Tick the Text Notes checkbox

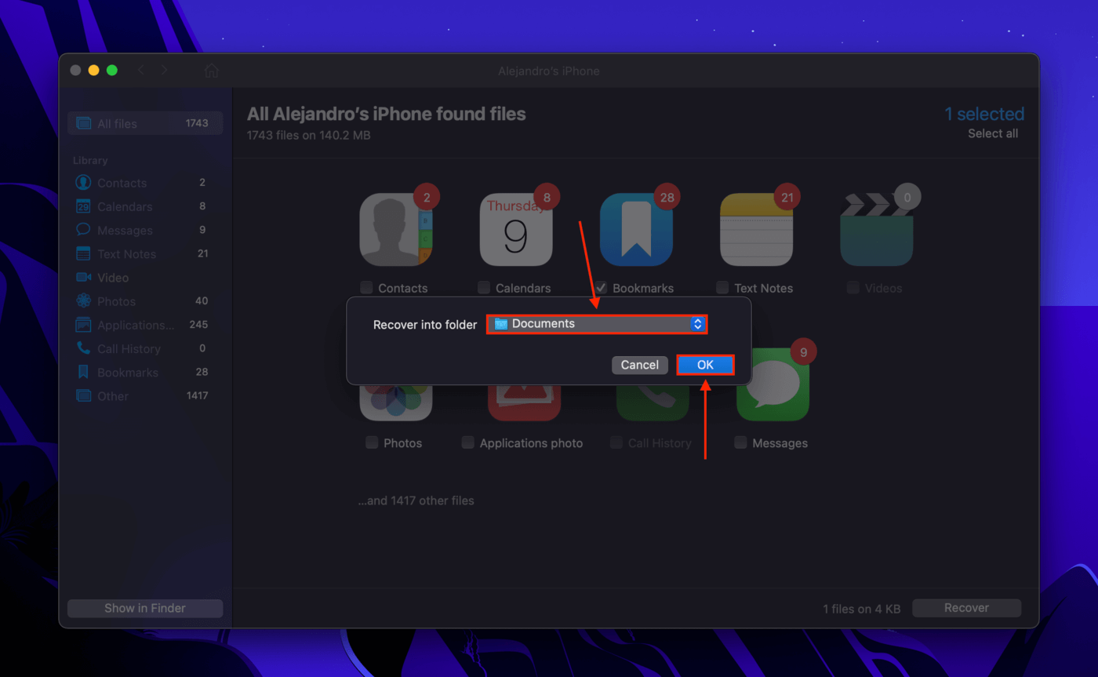(722, 288)
